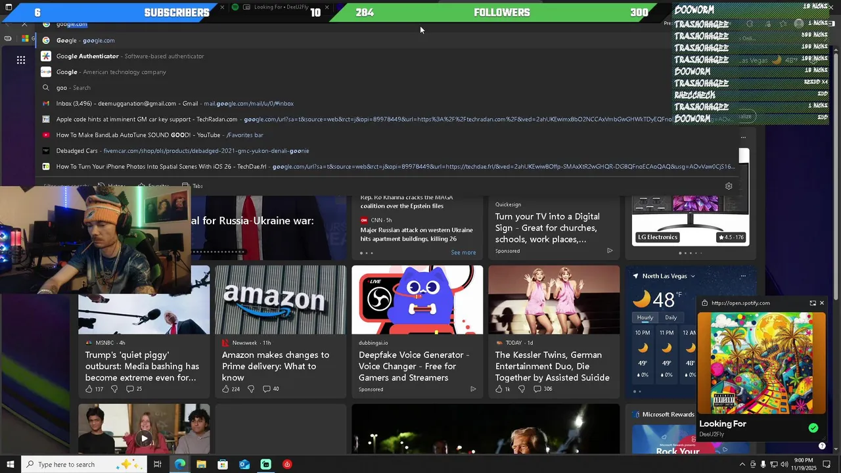Filter suggestions by Tabs
The image size is (841, 473).
193,186
